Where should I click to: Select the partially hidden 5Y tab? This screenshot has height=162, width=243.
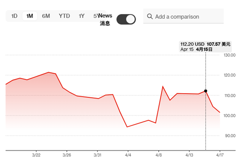pos(96,16)
